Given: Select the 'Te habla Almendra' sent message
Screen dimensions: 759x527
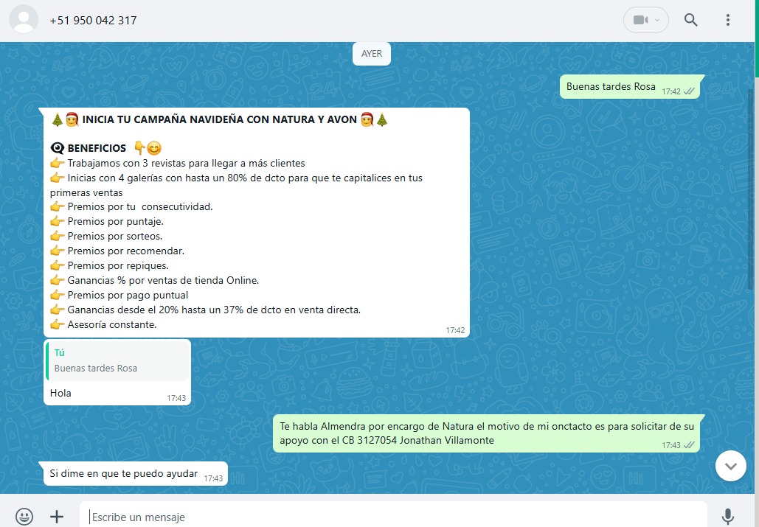Looking at the screenshot, I should click(479, 433).
